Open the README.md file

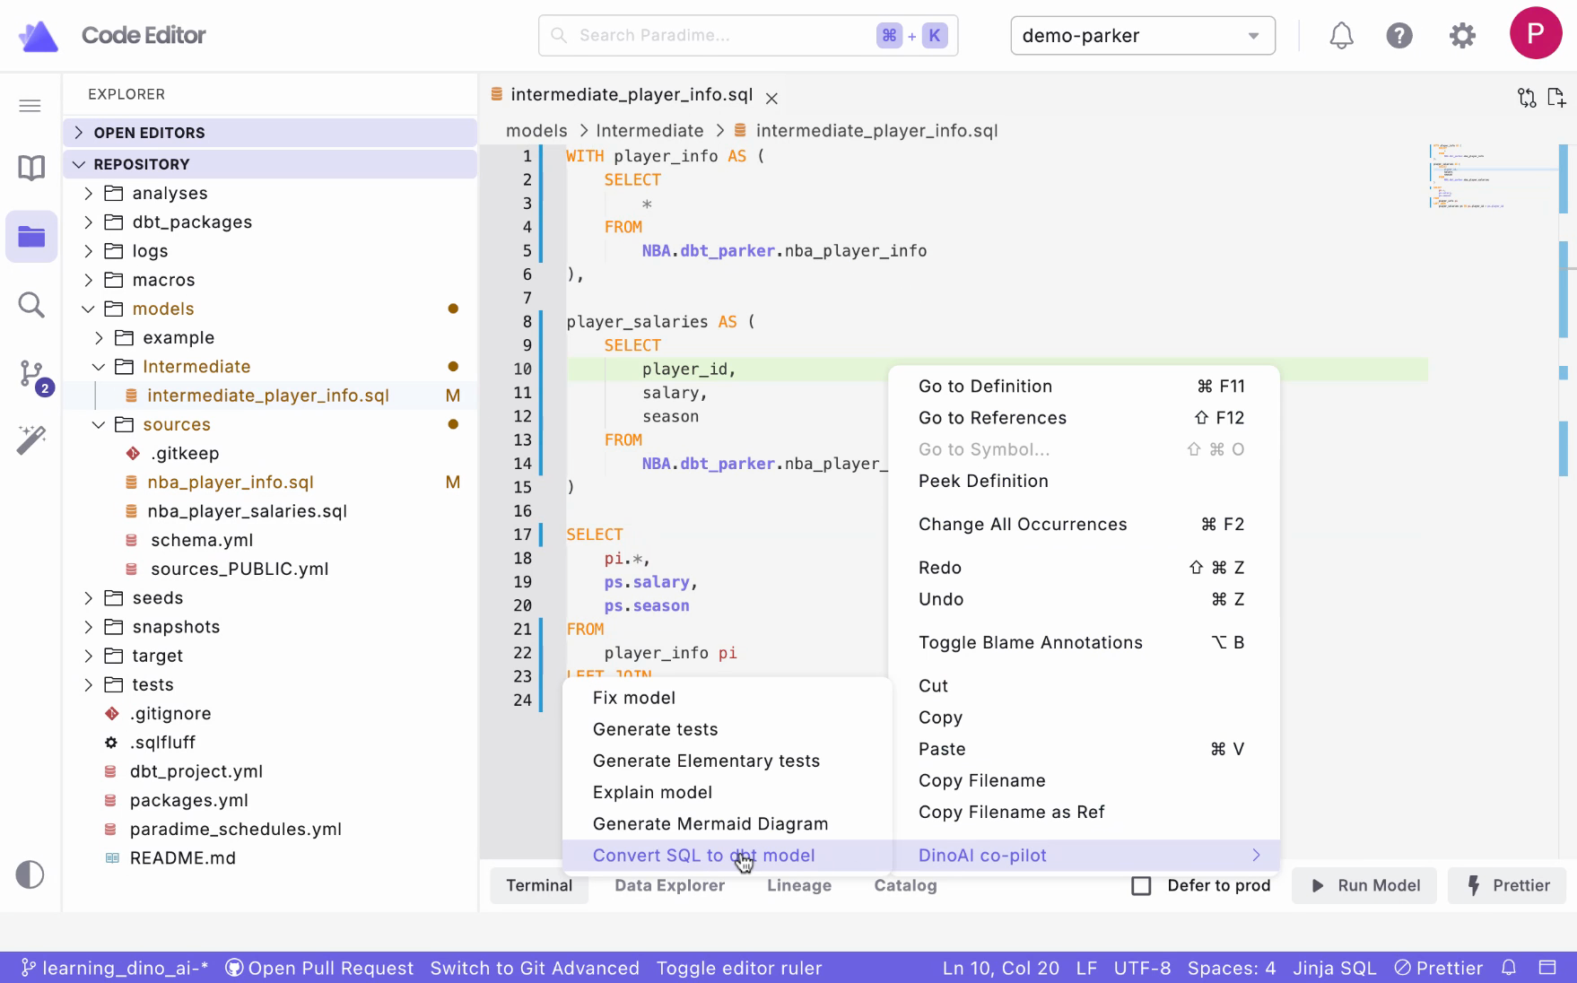183,858
